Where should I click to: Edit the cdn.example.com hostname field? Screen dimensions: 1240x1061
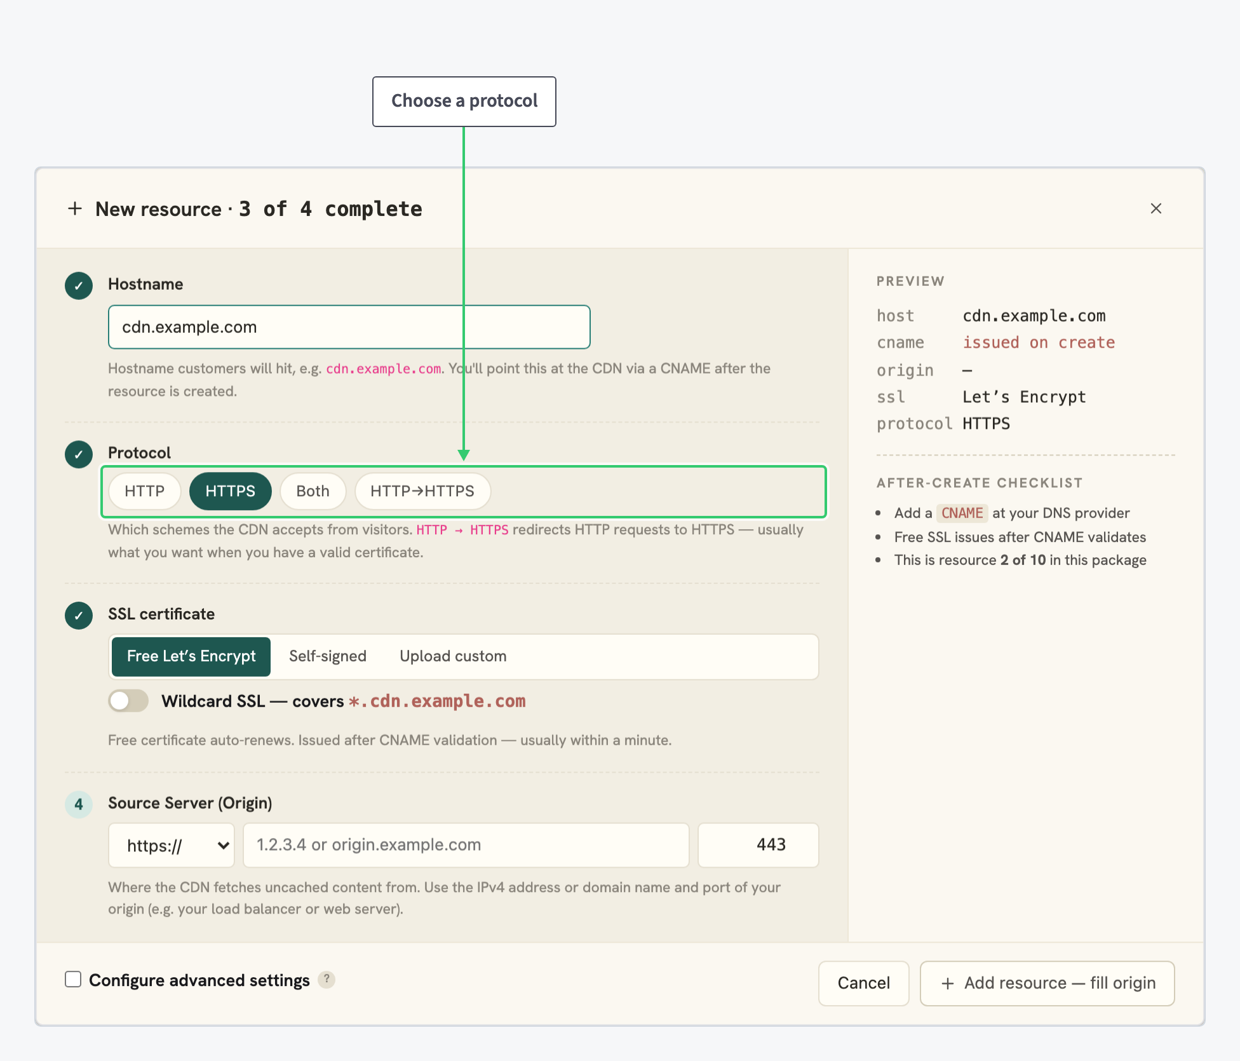pyautogui.click(x=349, y=327)
